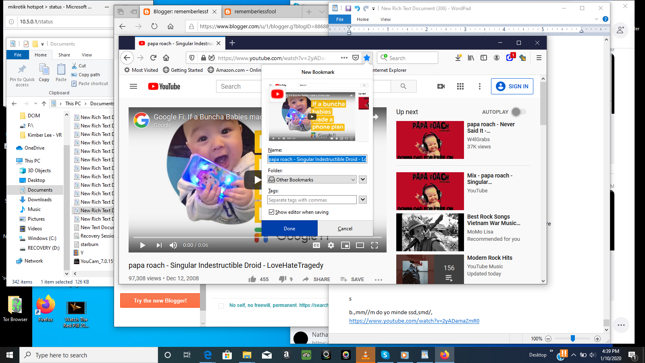Toggle Show editor when saving checkbox
The image size is (645, 363).
point(271,212)
